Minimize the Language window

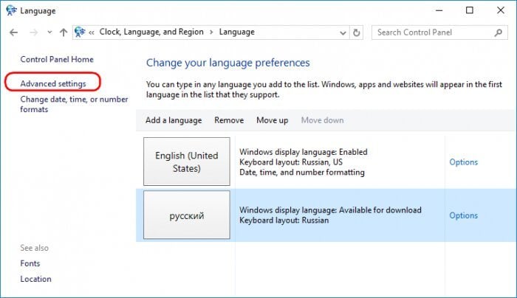pyautogui.click(x=439, y=10)
